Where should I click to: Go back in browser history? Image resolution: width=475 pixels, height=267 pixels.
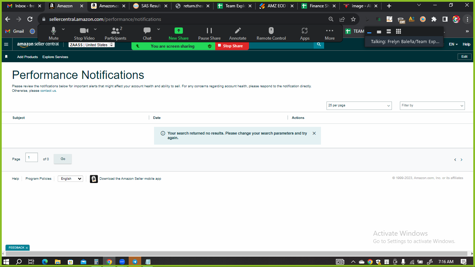[x=8, y=19]
